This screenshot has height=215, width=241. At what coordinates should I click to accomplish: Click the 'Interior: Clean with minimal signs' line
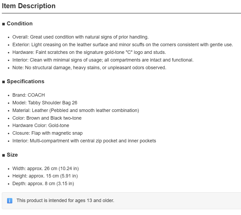tap(103, 60)
